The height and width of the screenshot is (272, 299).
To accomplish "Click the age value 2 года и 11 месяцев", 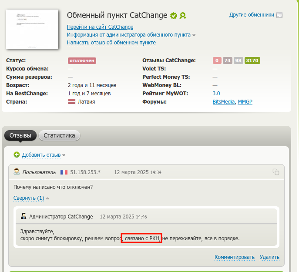I will pyautogui.click(x=92, y=85).
